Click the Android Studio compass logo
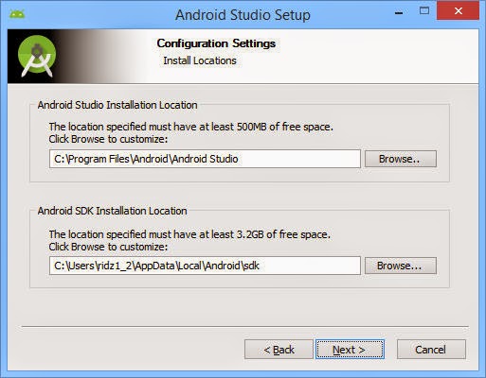Viewport: 486px width, 378px height. point(37,56)
